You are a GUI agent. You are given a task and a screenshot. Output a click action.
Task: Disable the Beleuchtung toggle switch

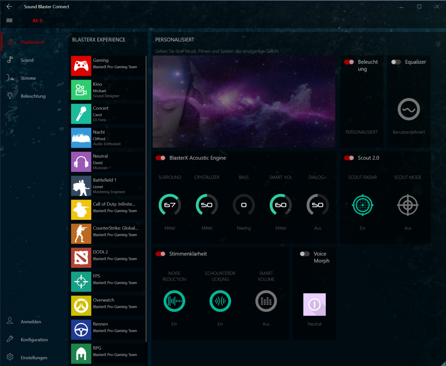click(x=349, y=62)
